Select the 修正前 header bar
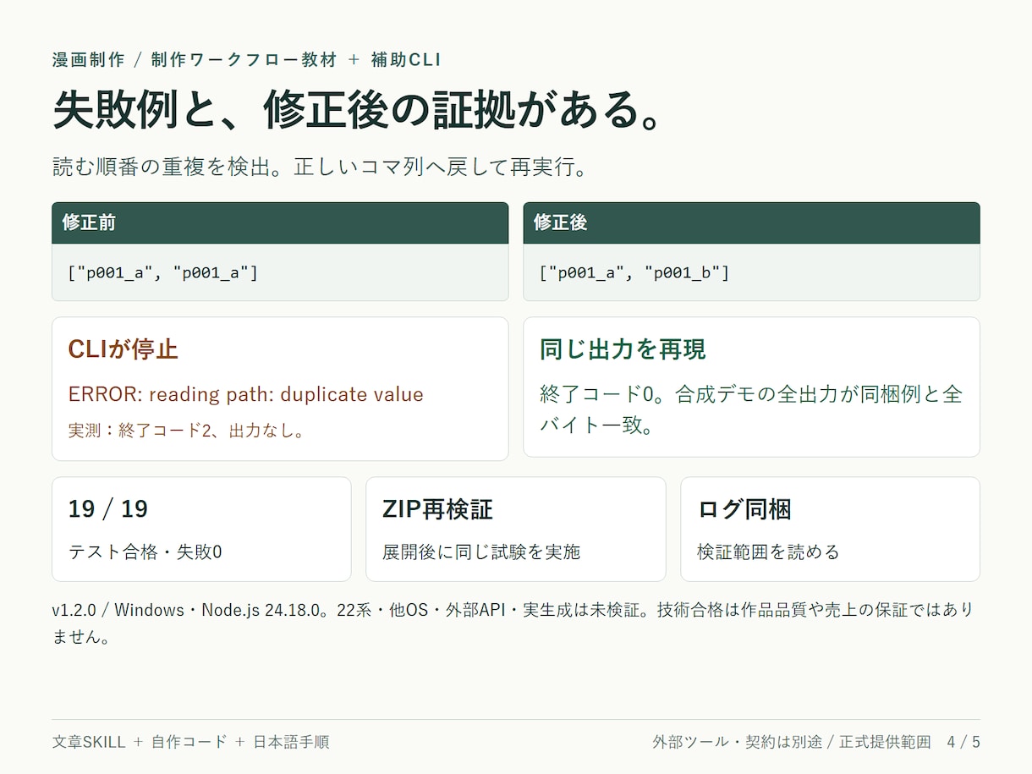 click(x=280, y=222)
